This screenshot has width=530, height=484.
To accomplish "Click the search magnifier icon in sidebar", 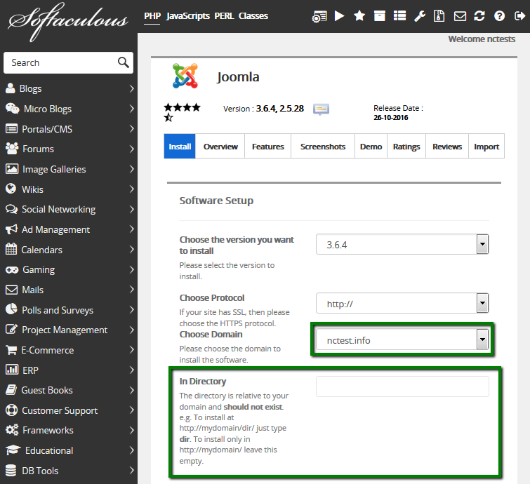I will click(124, 62).
